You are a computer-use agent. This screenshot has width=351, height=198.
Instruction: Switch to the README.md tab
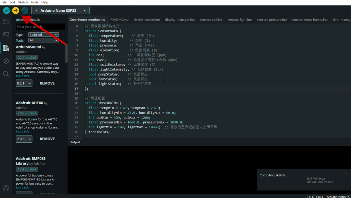pos(119,20)
